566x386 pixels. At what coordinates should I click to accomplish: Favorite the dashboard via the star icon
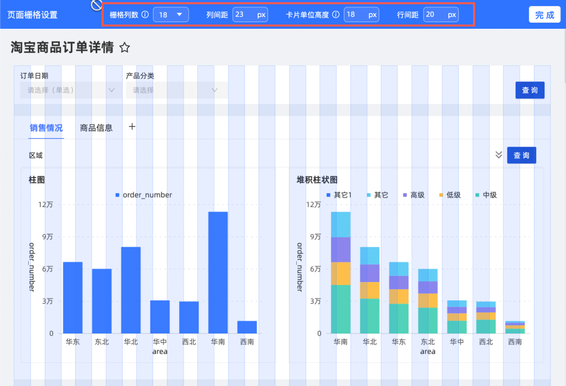(125, 48)
